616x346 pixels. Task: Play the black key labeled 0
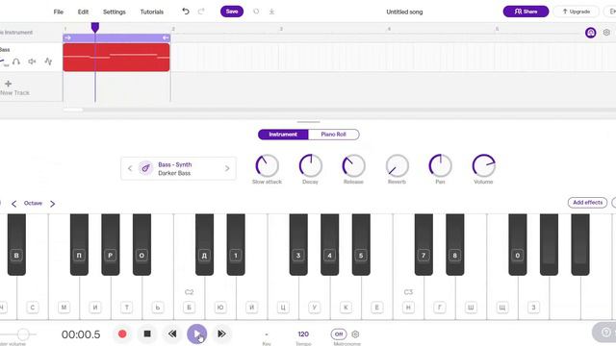click(x=518, y=244)
